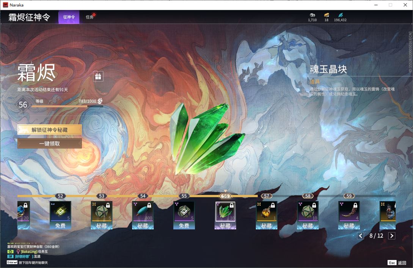Screen dimensions: 413x268
Task: Click the silver coin currency icon 1,710
Action: [312, 15]
